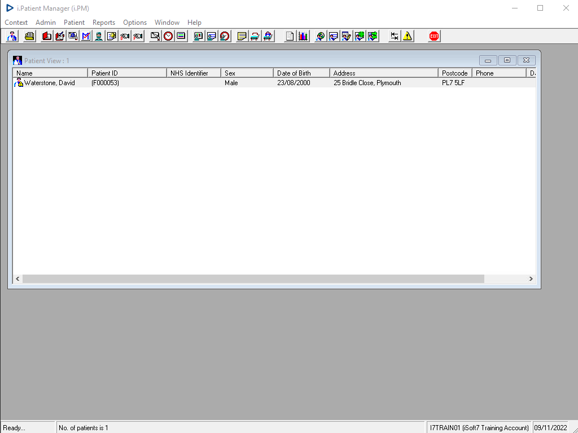The image size is (578, 433).
Task: Click the patient lying in bed icon
Action: pos(268,36)
